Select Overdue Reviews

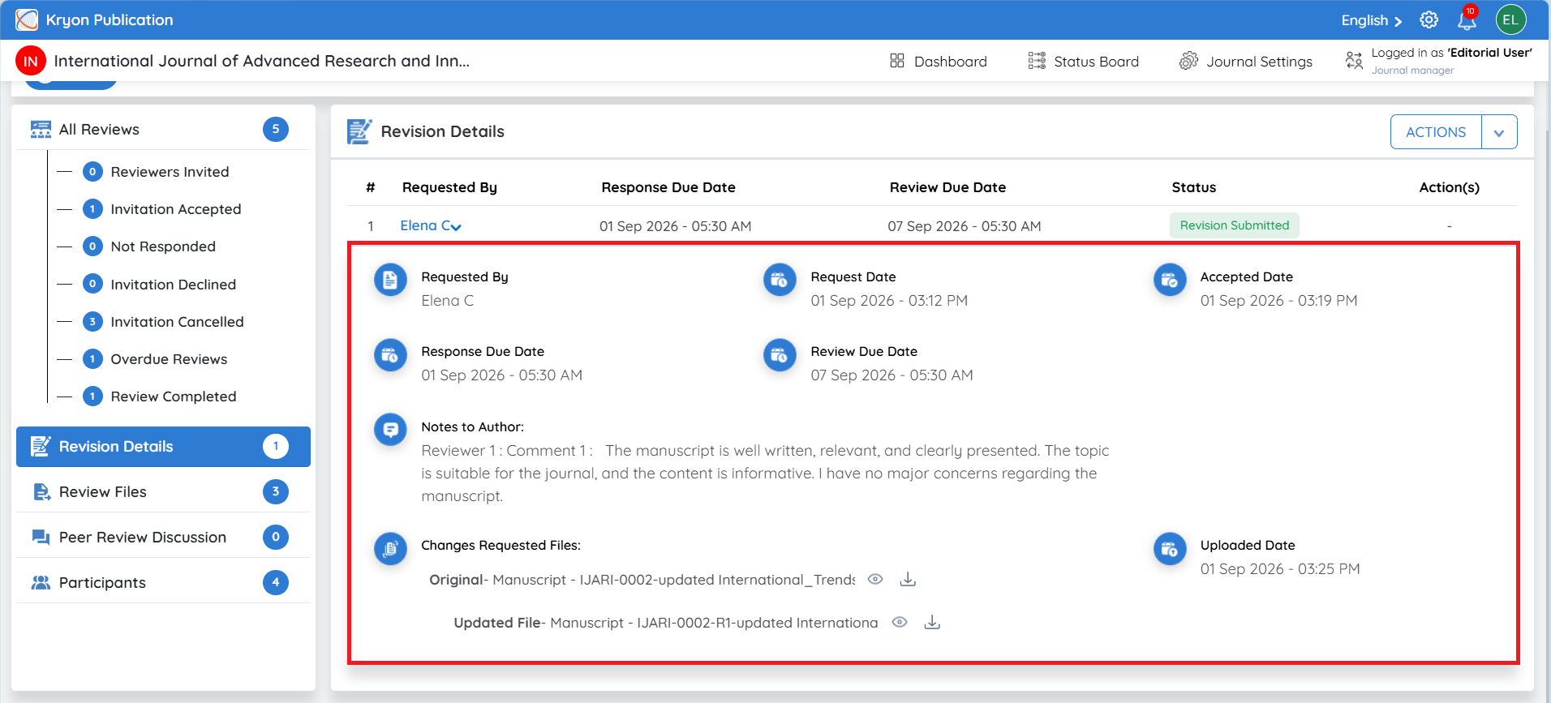[169, 359]
